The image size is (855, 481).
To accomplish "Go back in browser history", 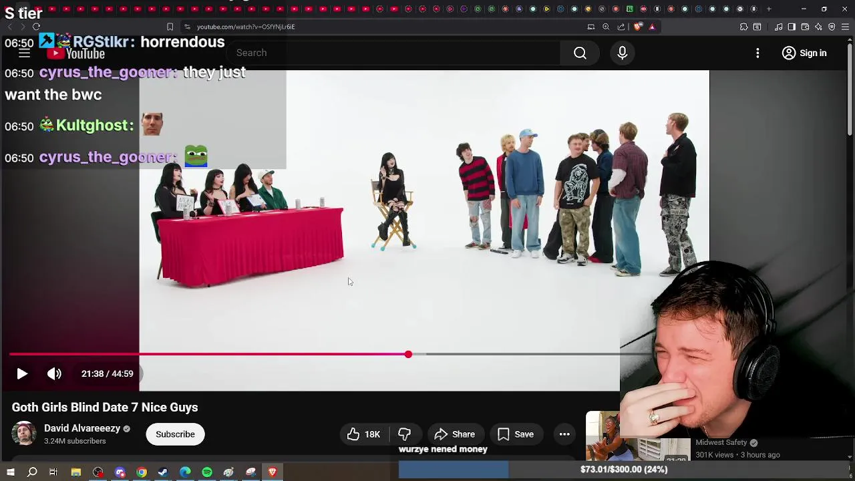I will click(9, 27).
